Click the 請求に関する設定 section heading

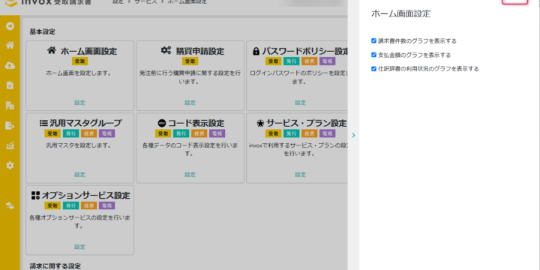tap(55, 265)
